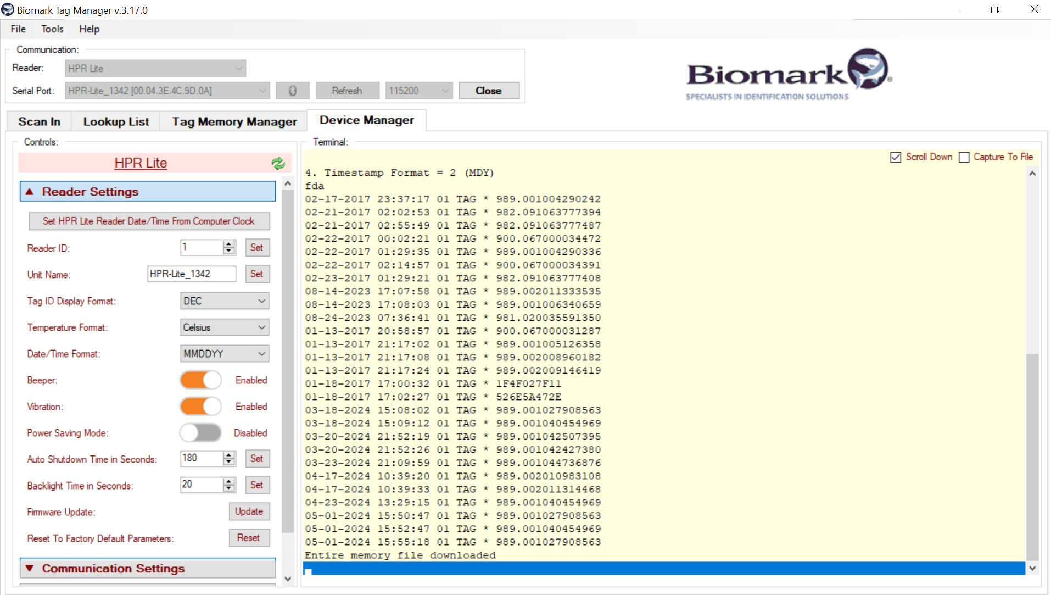Switch to the Tag Memory Manager tab

click(x=234, y=121)
